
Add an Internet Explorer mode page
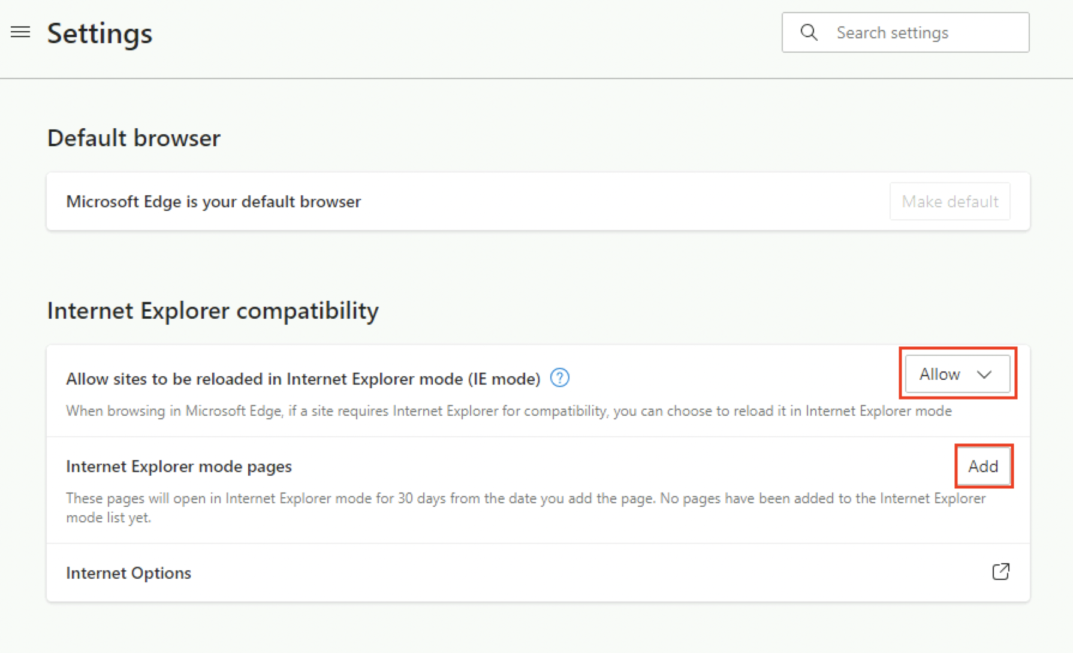tap(983, 466)
